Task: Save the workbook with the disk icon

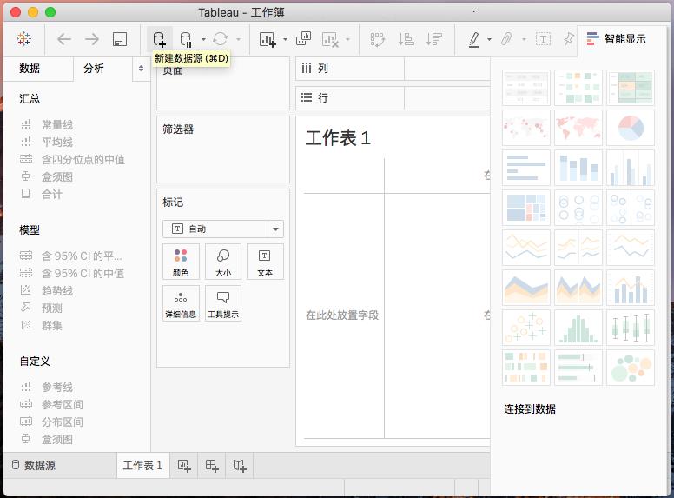Action: (120, 39)
